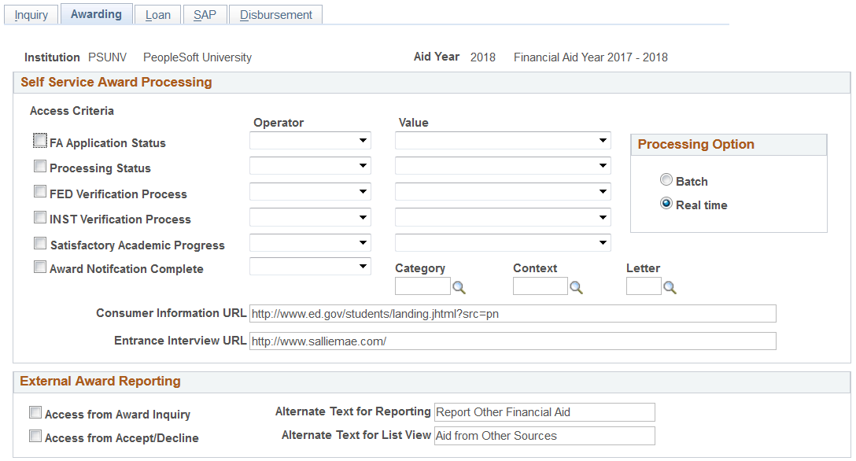Switch to the Inquiry tab
The height and width of the screenshot is (461, 856).
click(31, 15)
